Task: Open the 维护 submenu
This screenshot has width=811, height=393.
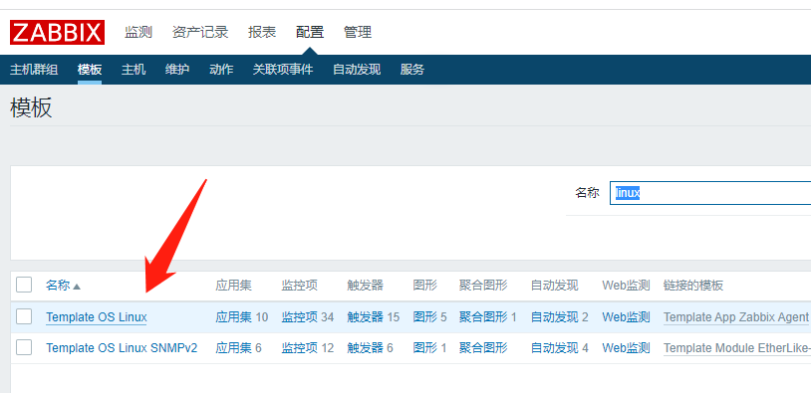Action: click(177, 70)
